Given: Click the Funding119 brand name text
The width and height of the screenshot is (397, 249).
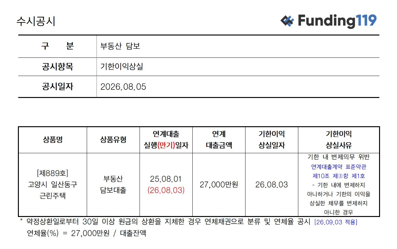Looking at the screenshot, I should click(x=337, y=21).
